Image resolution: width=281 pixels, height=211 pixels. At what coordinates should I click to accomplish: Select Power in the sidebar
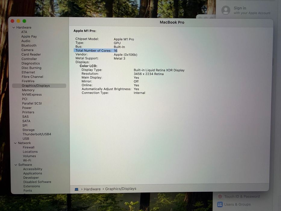coord(27,108)
